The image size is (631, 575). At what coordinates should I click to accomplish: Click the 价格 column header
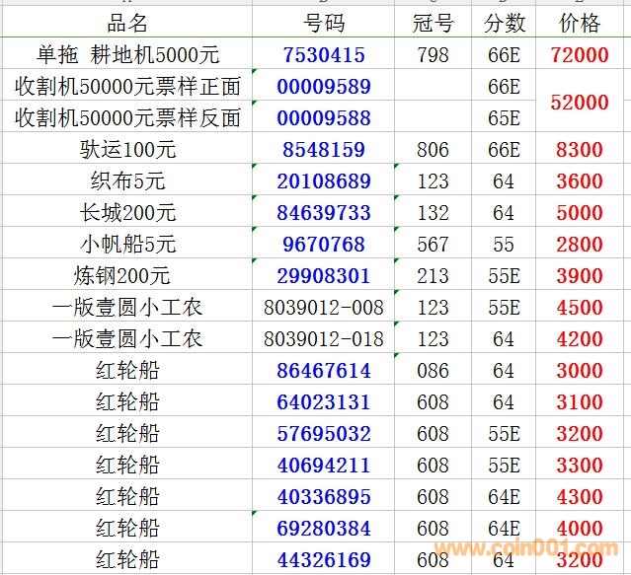(x=580, y=23)
